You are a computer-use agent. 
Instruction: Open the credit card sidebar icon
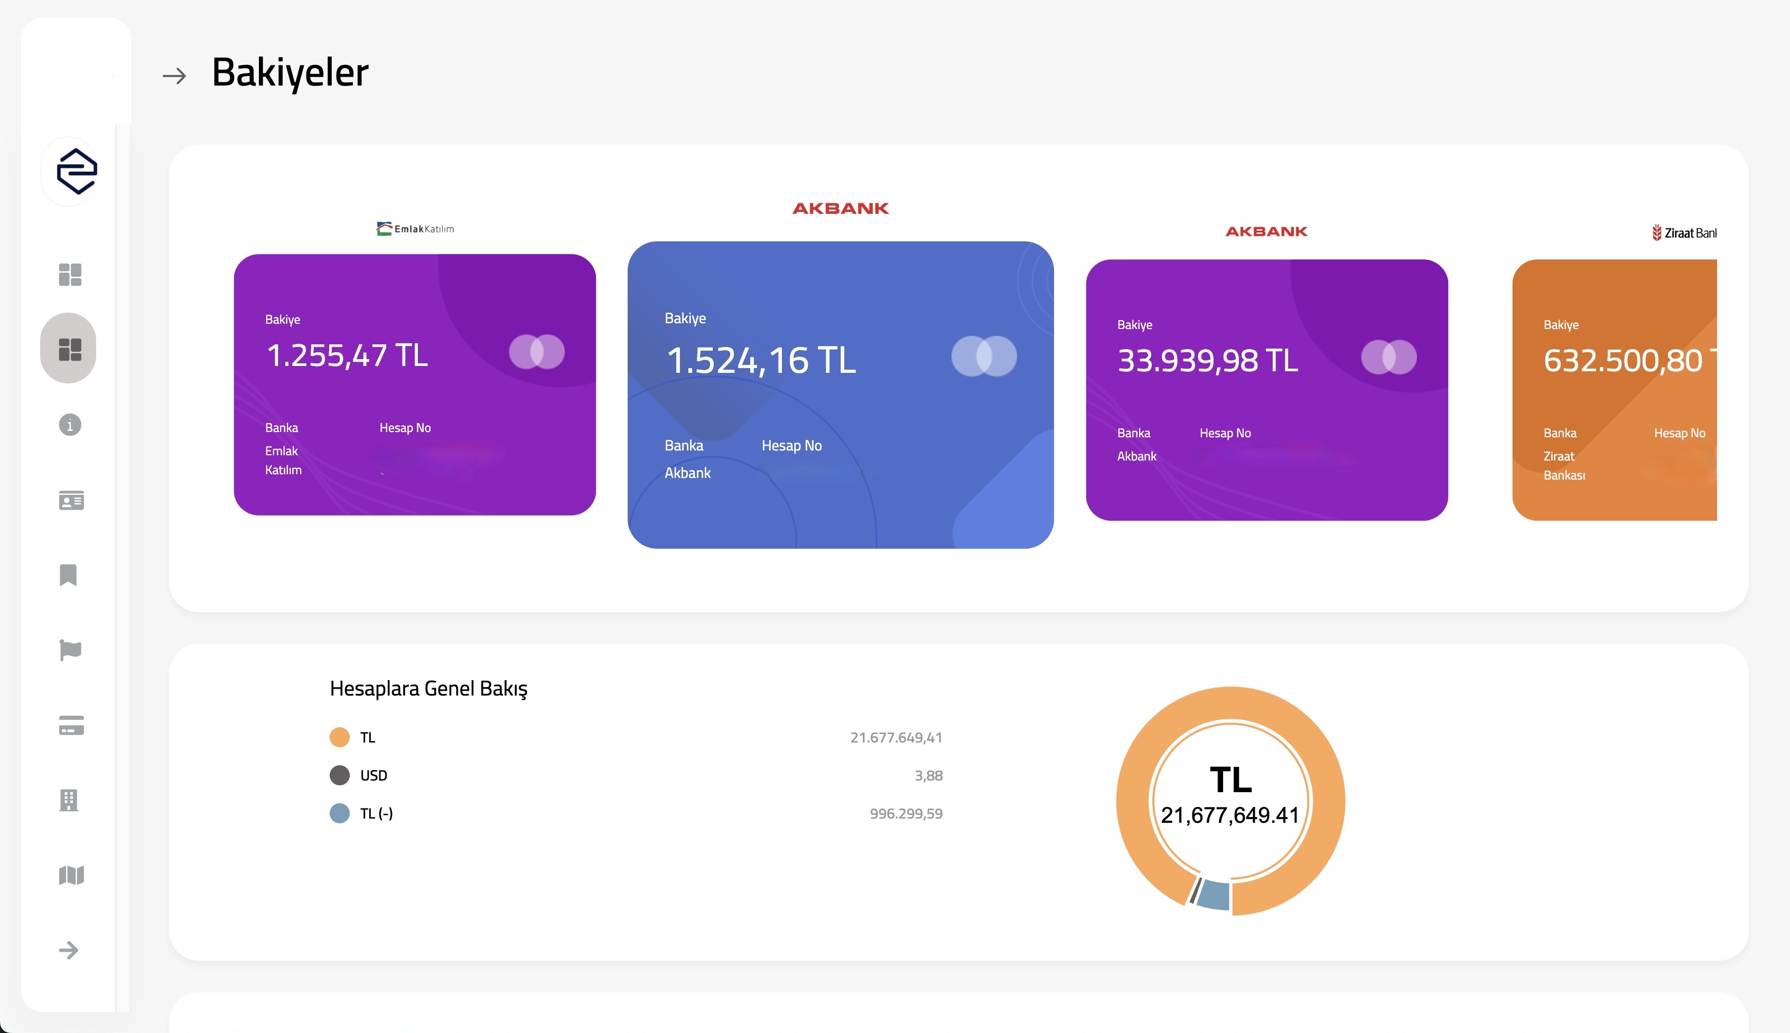coord(71,725)
